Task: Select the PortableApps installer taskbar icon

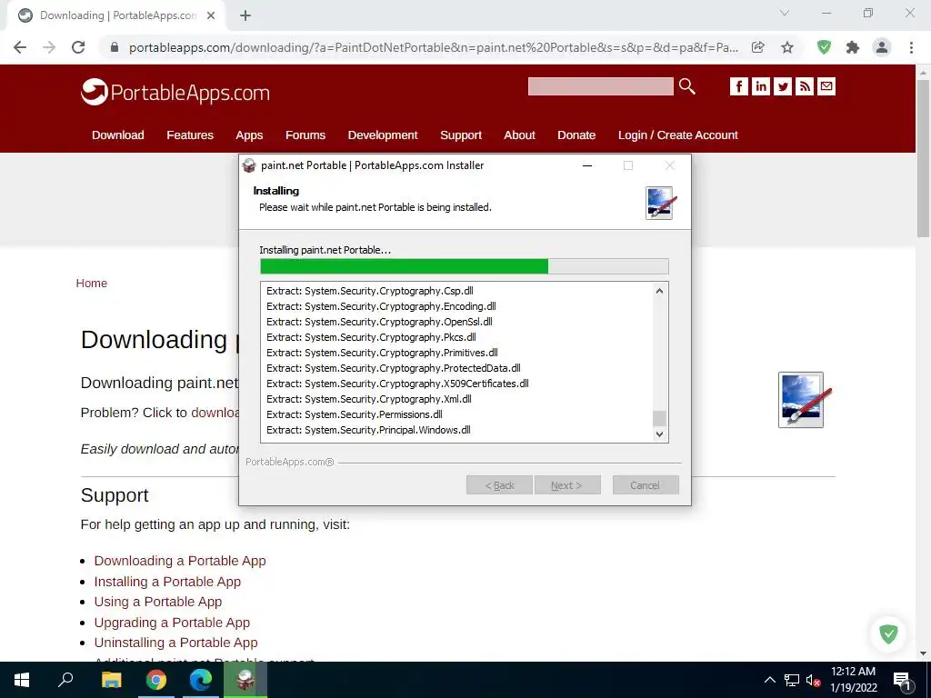Action: [245, 680]
